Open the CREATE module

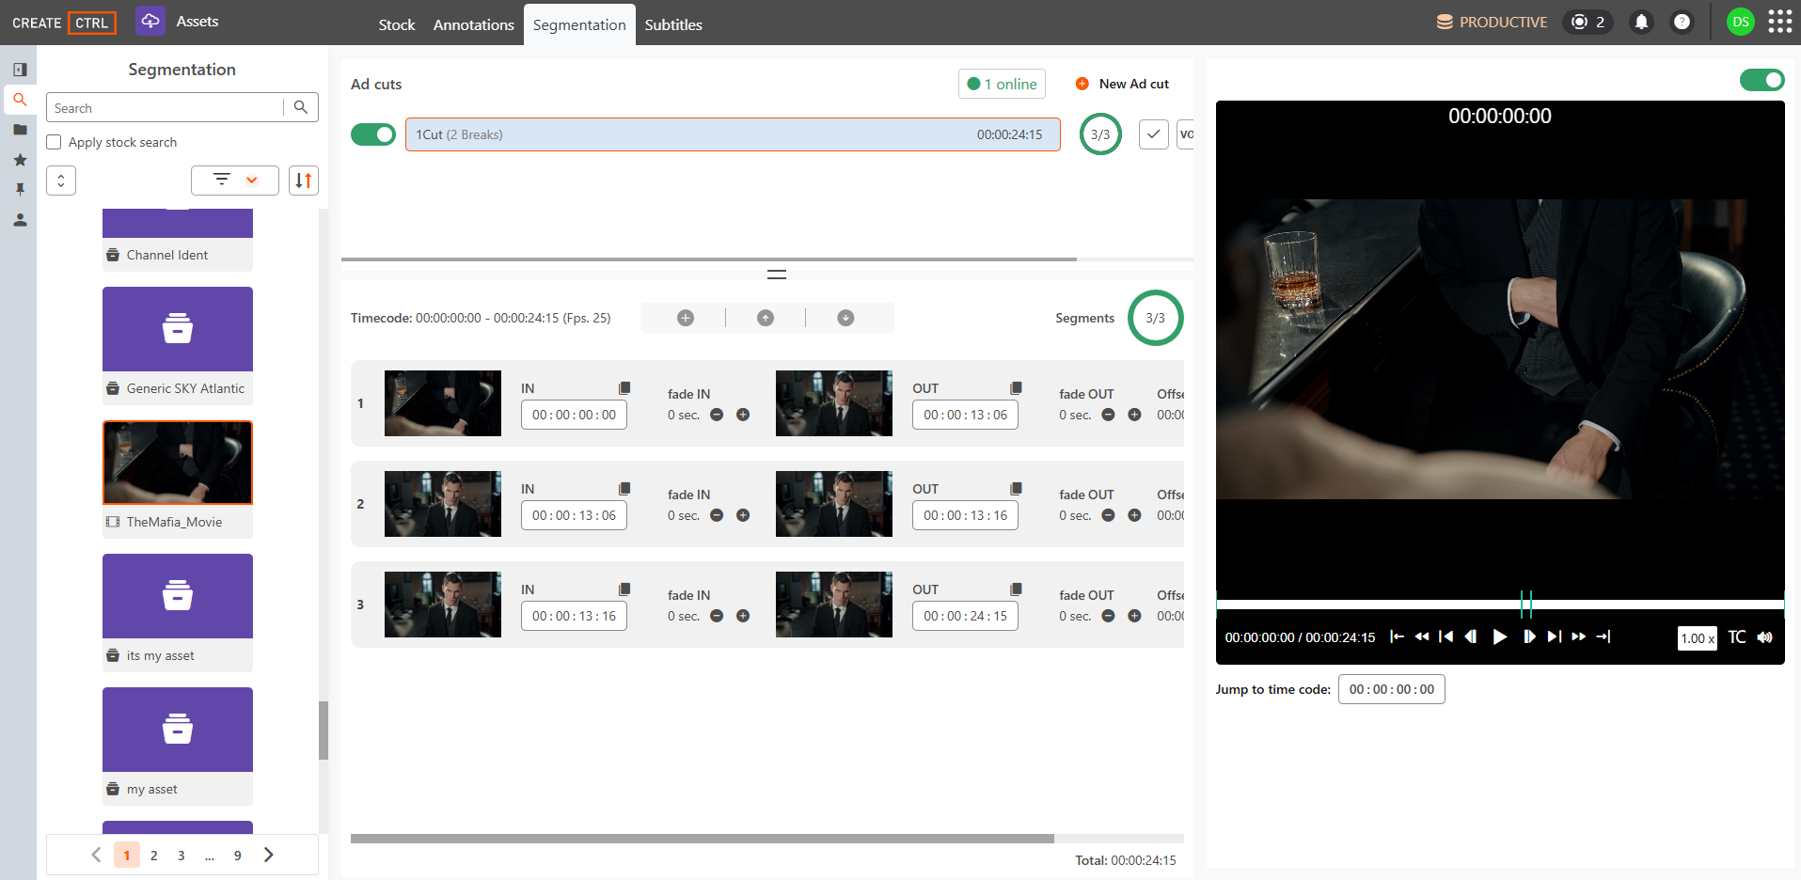pos(37,23)
